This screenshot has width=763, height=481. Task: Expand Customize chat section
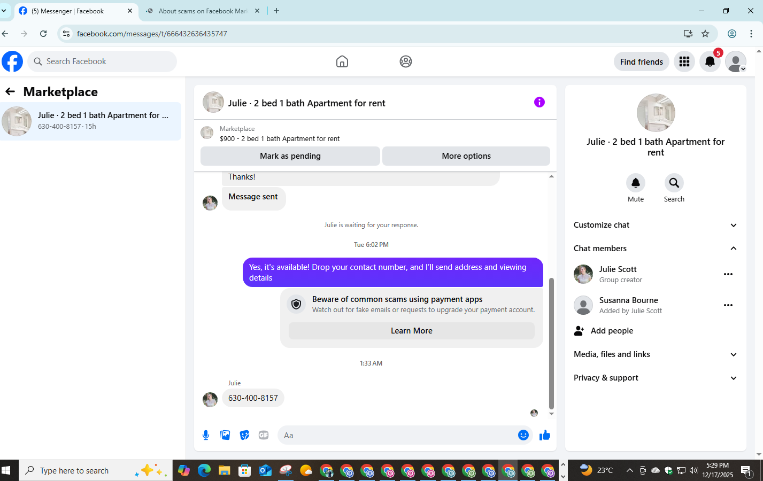(656, 225)
